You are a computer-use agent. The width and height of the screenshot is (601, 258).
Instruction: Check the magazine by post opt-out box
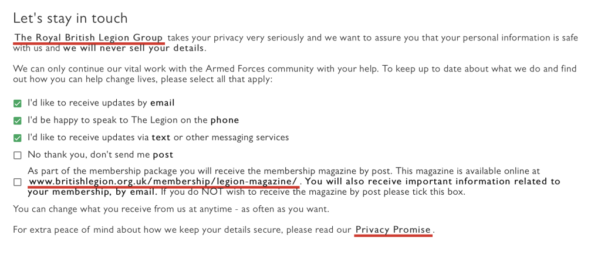pyautogui.click(x=18, y=182)
